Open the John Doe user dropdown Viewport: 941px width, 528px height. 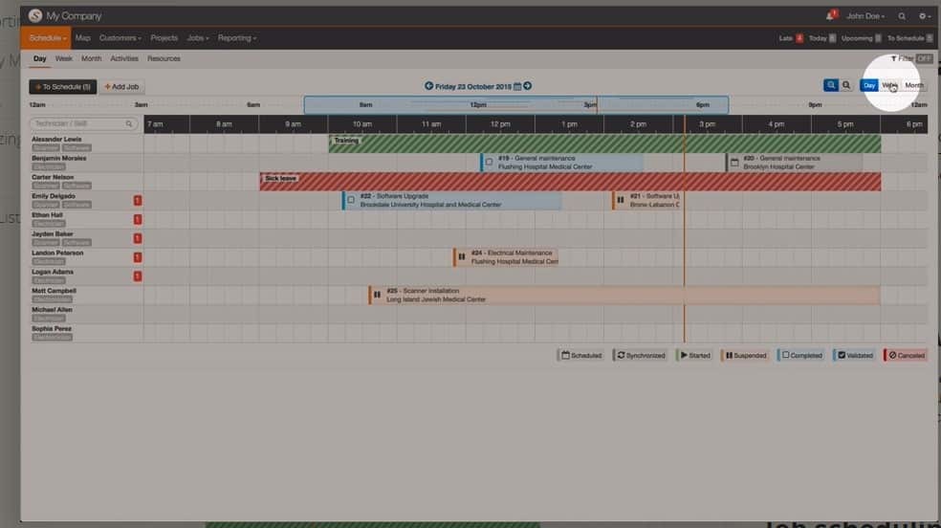coord(865,16)
